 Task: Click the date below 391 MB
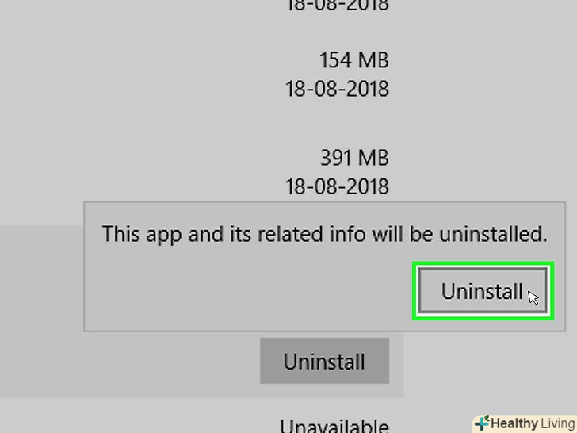point(337,186)
